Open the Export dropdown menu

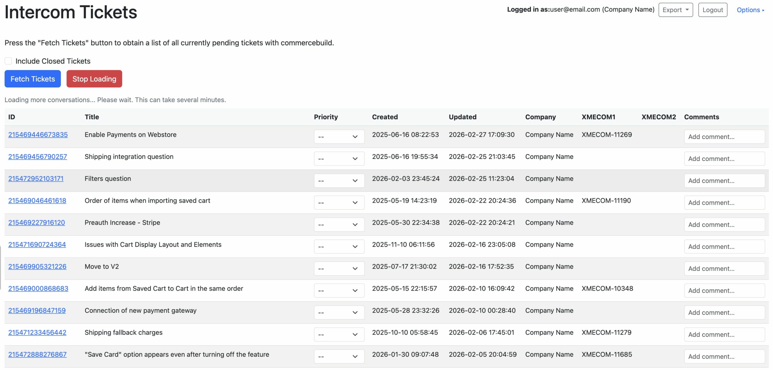tap(675, 10)
